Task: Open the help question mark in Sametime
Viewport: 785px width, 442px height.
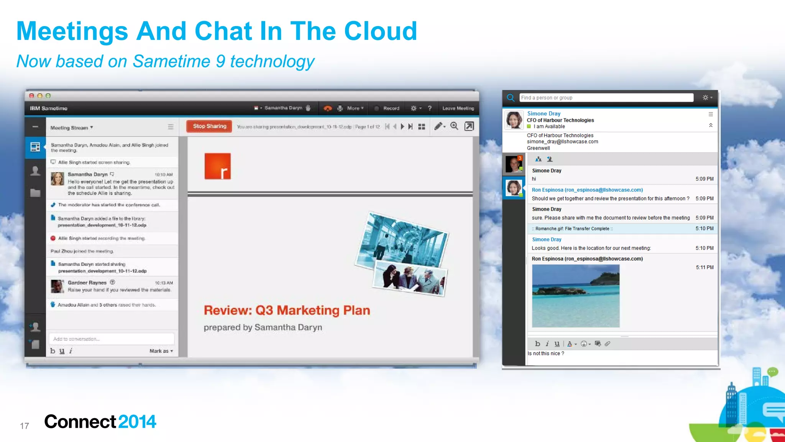Action: [430, 108]
